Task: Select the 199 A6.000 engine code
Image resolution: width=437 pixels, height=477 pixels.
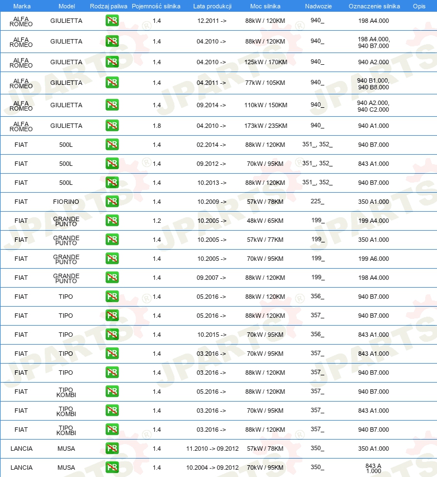Action: click(x=373, y=259)
